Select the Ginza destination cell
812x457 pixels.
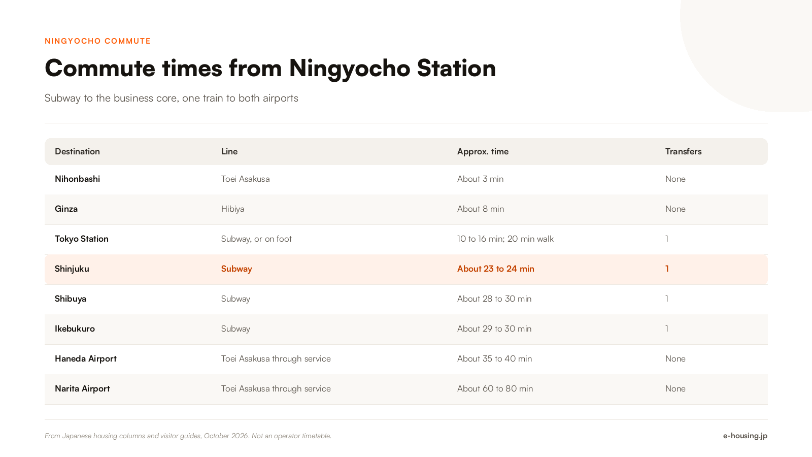point(66,209)
